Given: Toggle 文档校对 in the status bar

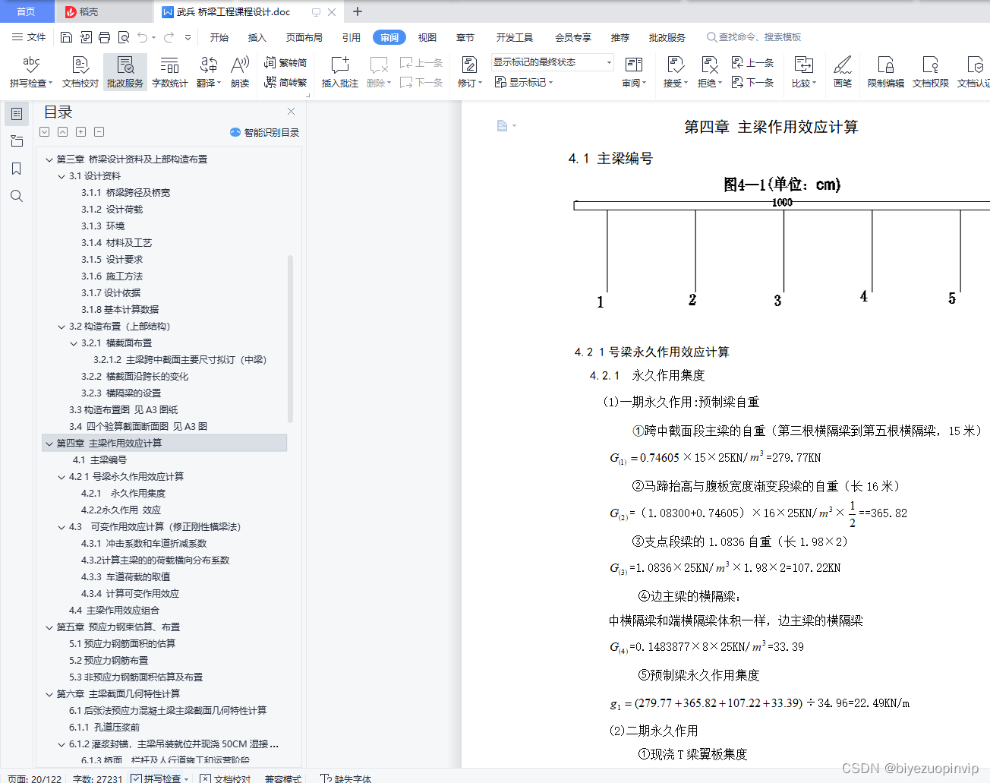Looking at the screenshot, I should [x=225, y=778].
